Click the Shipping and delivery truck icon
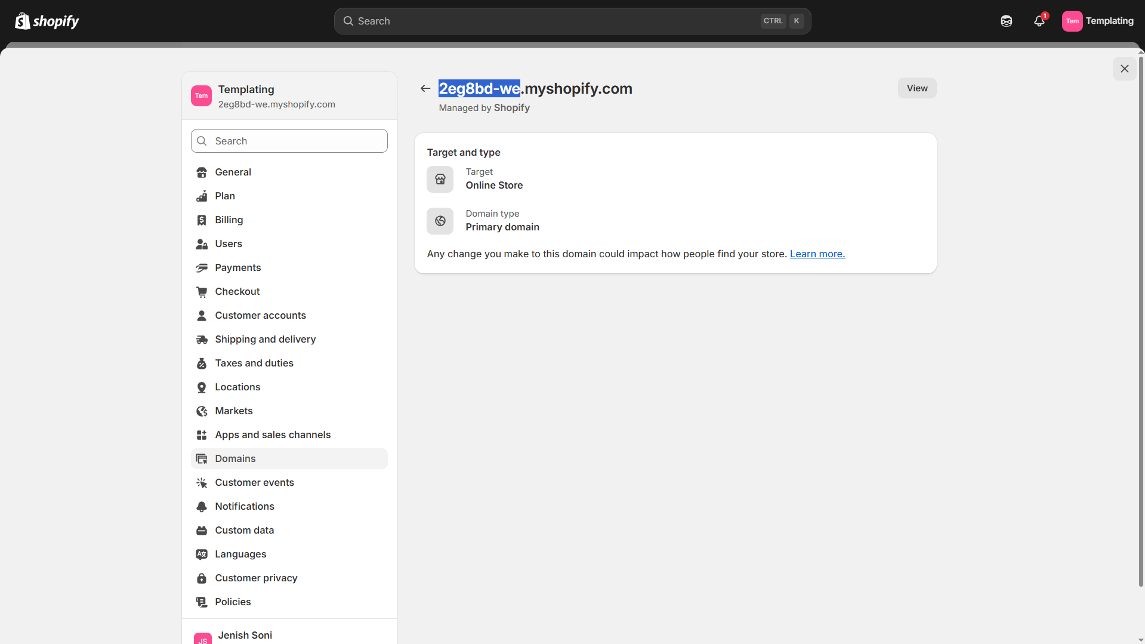 click(202, 340)
